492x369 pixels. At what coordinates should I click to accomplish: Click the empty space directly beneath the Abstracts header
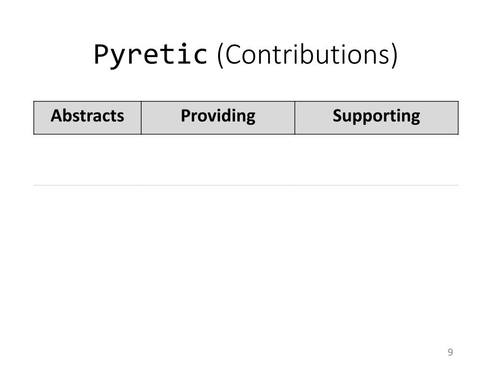point(87,160)
